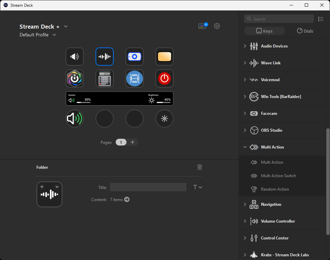Select the orange key light key
Viewport: 330px width, 260px height.
coord(164,57)
